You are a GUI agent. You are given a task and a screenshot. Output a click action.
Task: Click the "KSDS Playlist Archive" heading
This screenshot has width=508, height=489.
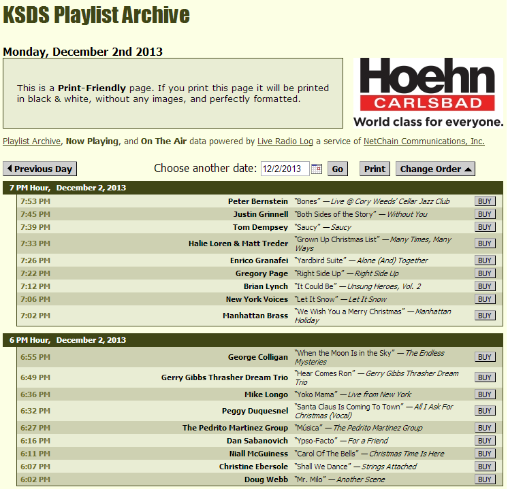point(96,15)
